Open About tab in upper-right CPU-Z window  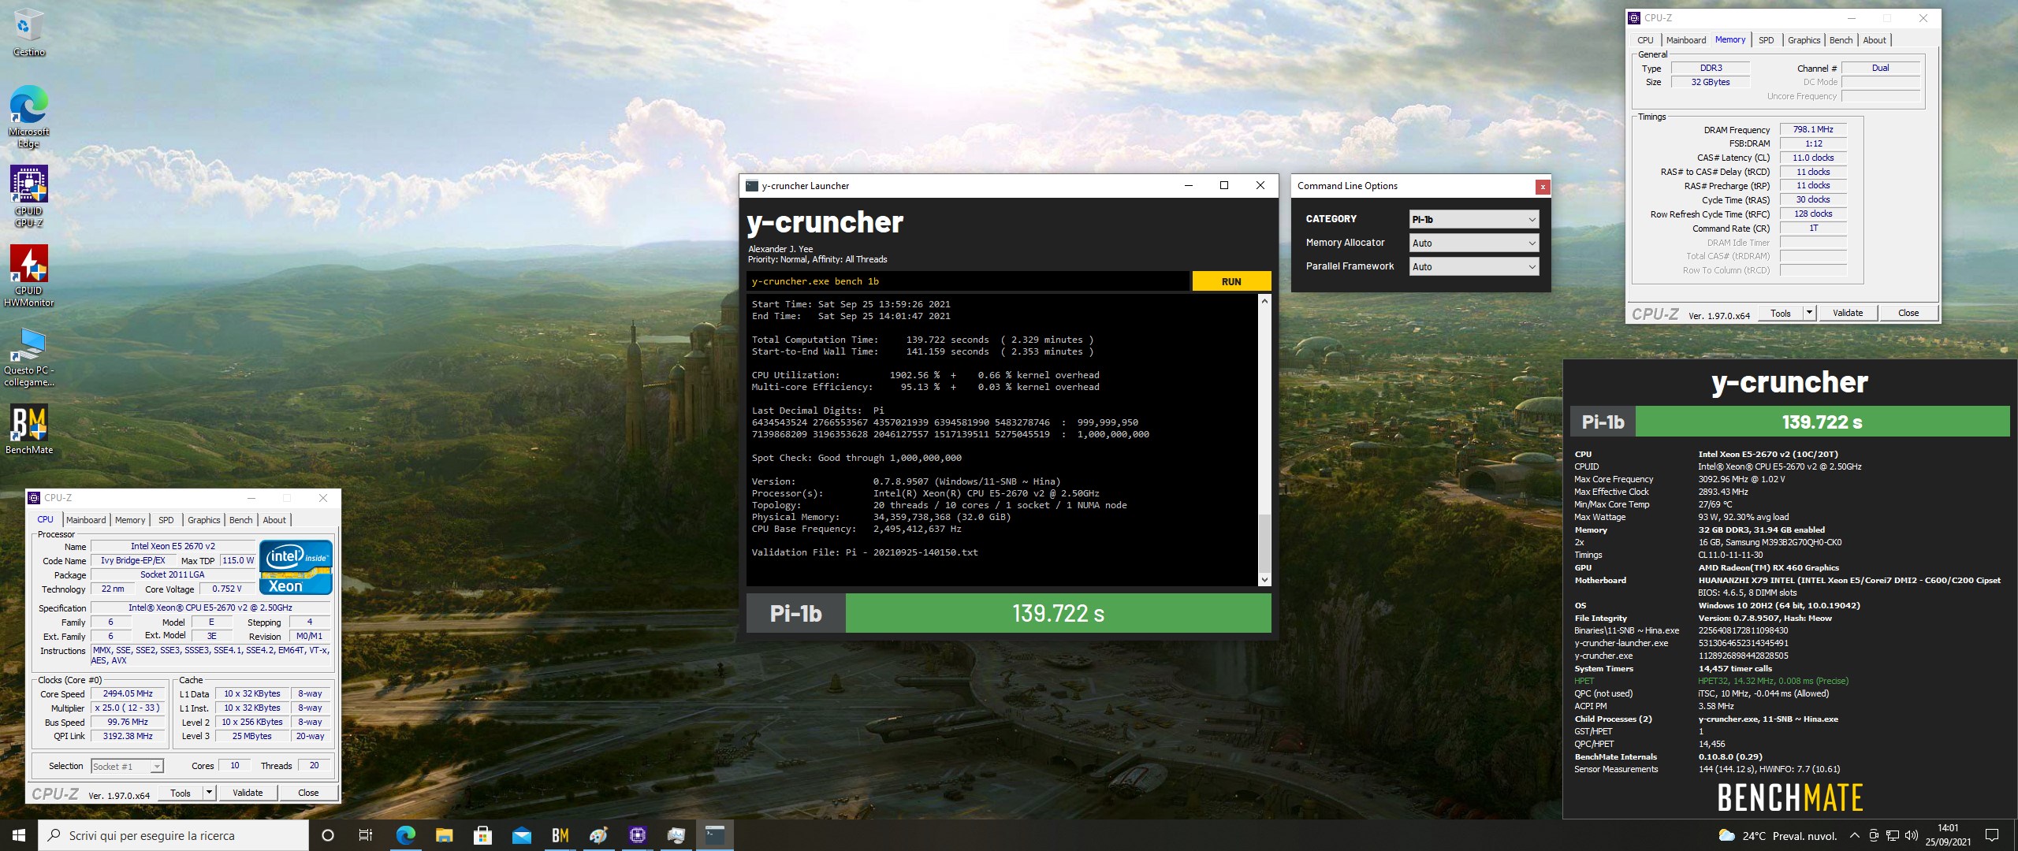pyautogui.click(x=1875, y=40)
